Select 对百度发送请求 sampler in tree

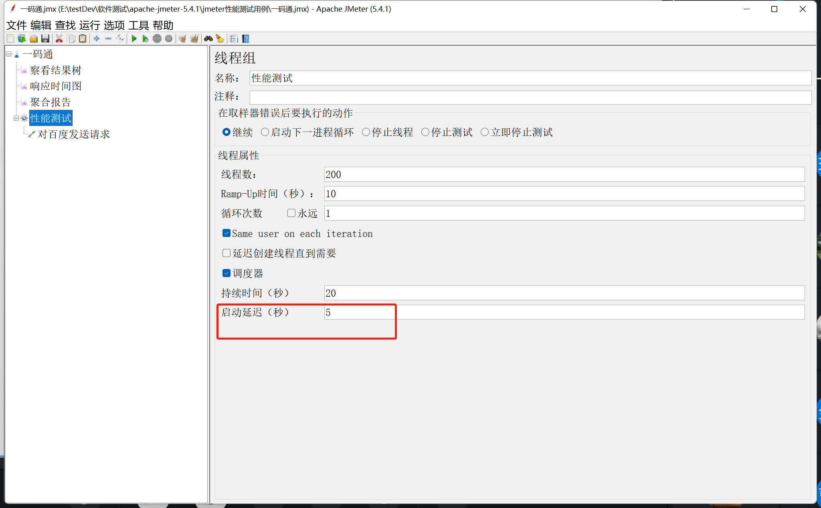73,134
